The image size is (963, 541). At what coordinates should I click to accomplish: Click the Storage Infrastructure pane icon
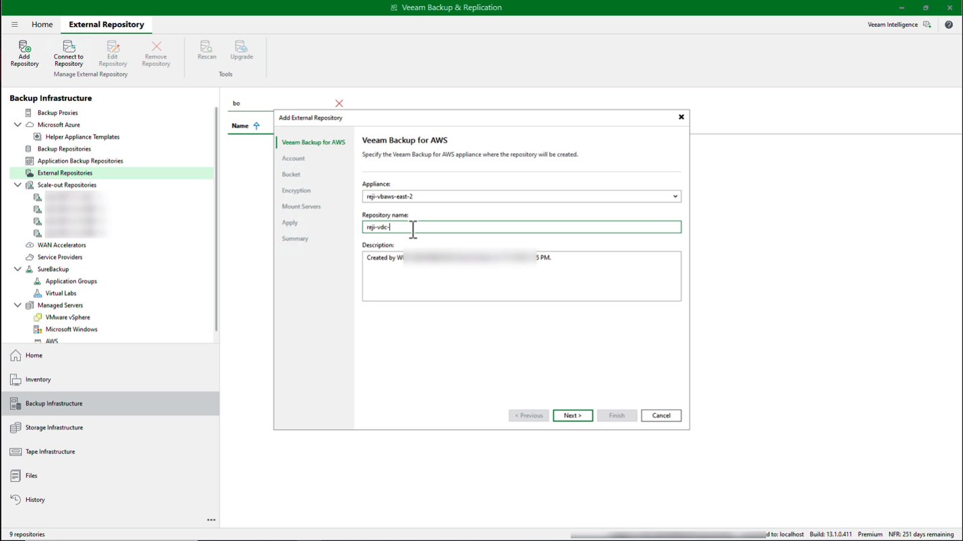15,427
